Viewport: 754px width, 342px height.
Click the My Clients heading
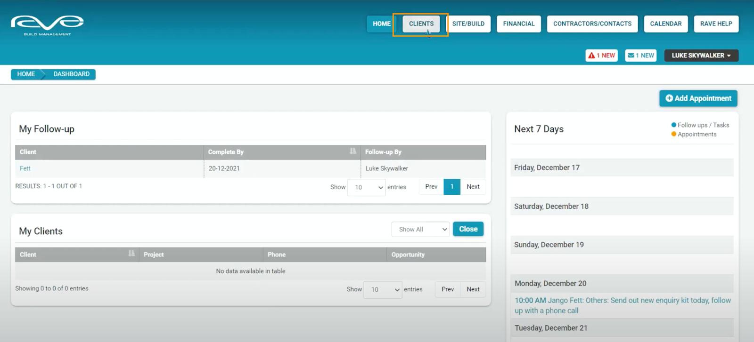coord(41,231)
